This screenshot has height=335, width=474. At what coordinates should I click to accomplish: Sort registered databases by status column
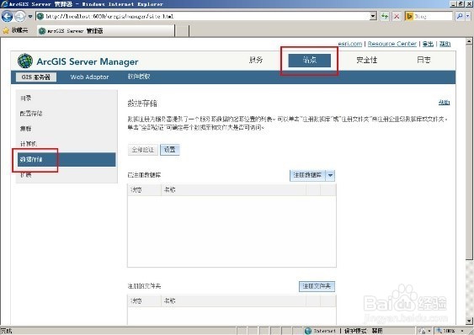(145, 190)
